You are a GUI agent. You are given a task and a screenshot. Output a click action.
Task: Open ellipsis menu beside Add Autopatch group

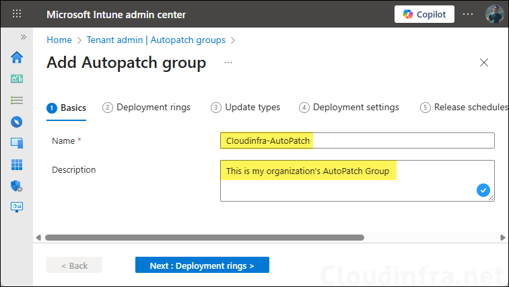tap(228, 63)
